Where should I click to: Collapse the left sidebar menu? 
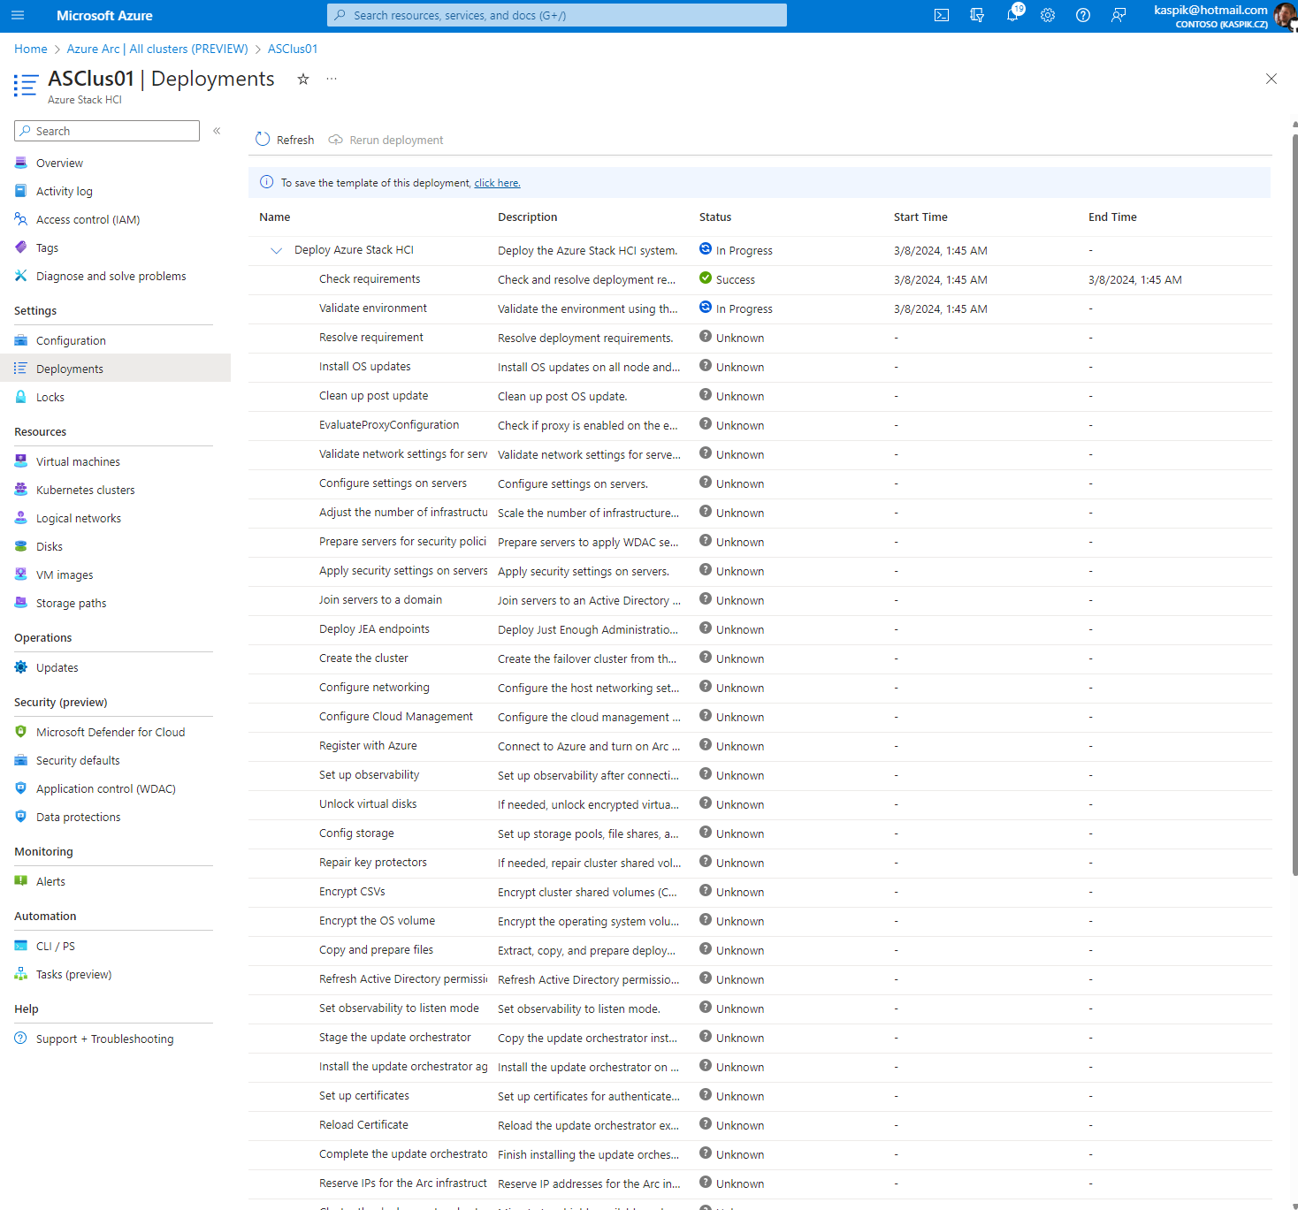coord(217,131)
